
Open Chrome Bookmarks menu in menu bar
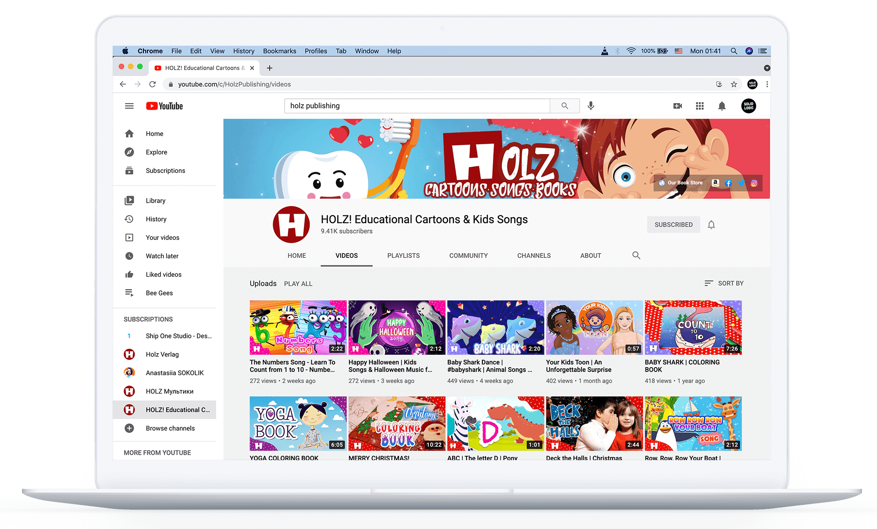(280, 51)
